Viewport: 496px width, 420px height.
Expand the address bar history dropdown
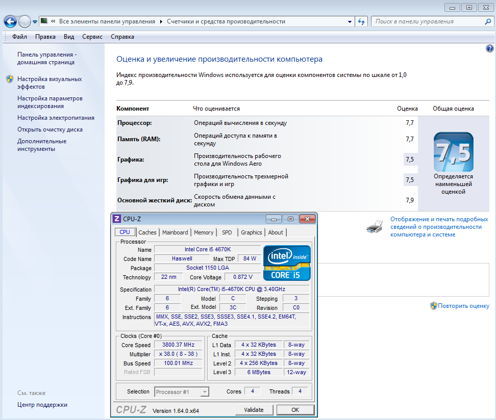point(350,21)
